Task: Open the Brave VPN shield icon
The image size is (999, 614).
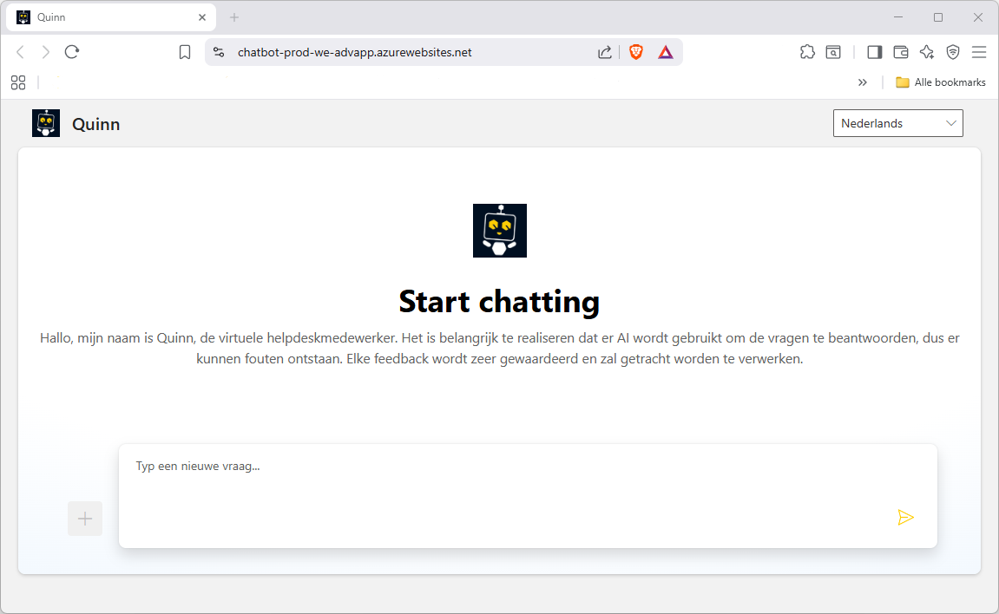Action: (953, 52)
